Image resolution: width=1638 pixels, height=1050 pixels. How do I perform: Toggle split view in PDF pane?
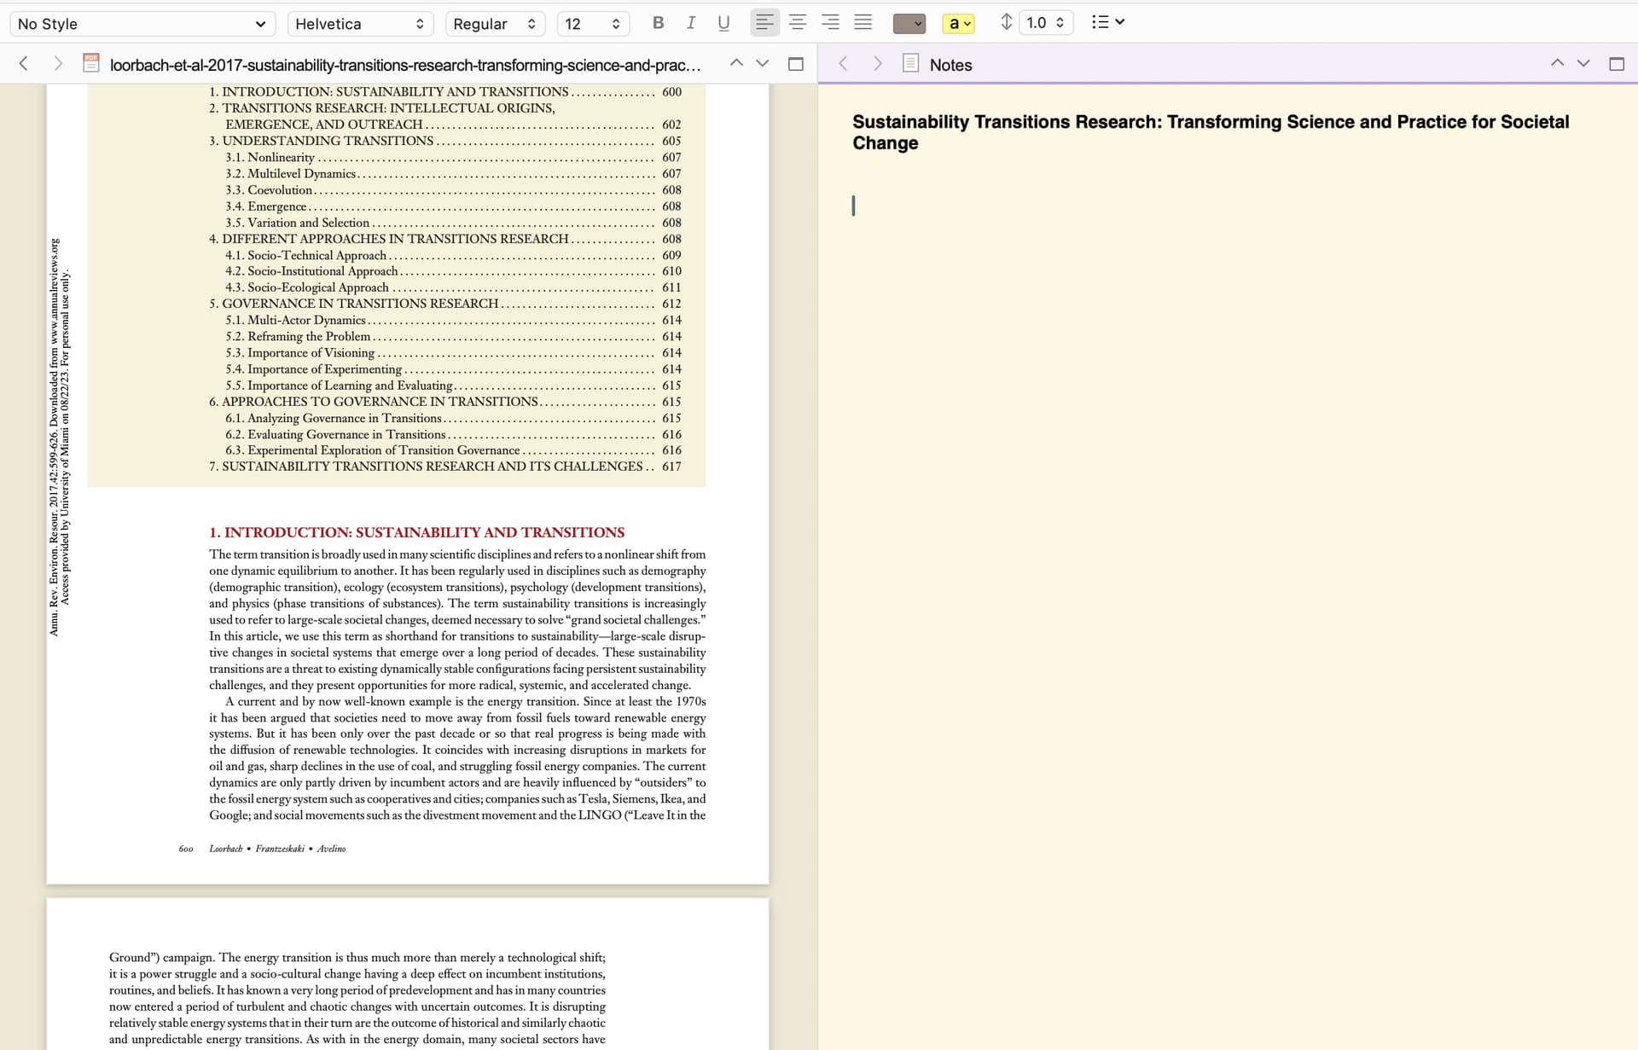point(796,64)
